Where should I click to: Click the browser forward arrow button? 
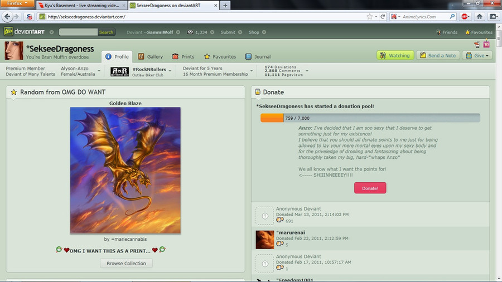tap(16, 17)
